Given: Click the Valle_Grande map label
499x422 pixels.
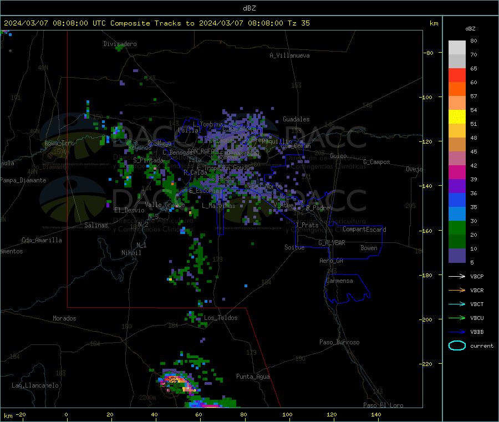Looking at the screenshot, I should [165, 204].
